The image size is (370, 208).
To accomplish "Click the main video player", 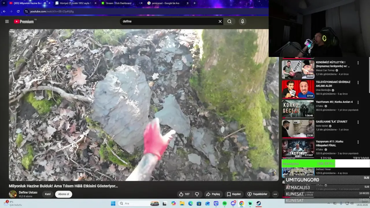I will tap(144, 105).
